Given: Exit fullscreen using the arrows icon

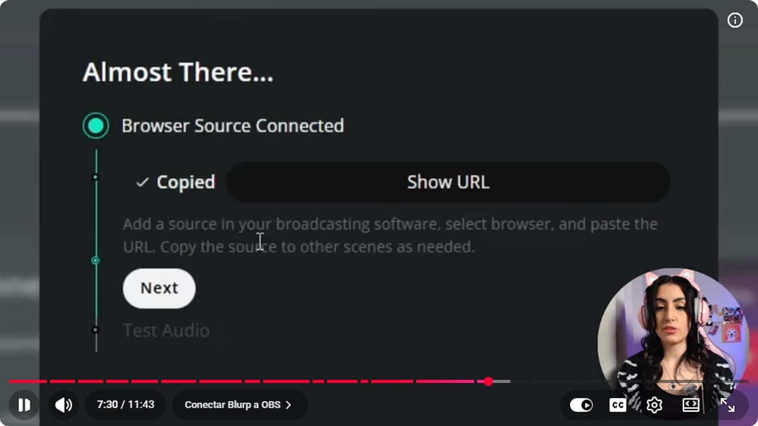Looking at the screenshot, I should click(x=727, y=405).
